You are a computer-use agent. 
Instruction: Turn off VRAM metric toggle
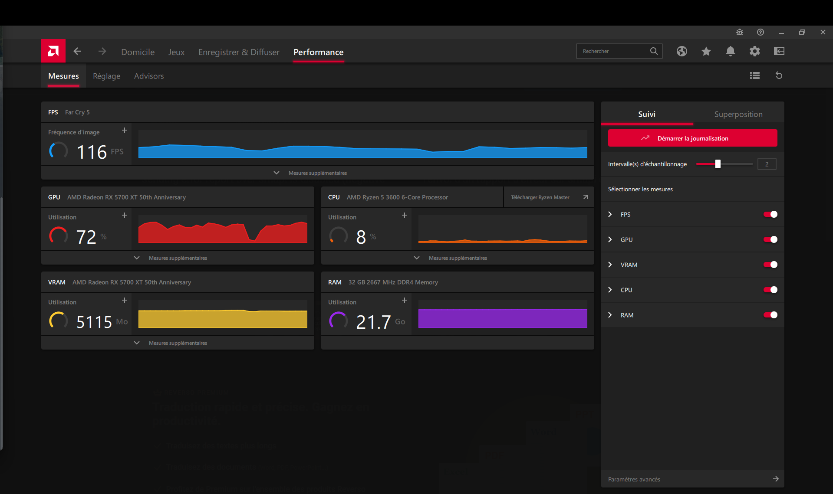[770, 265]
